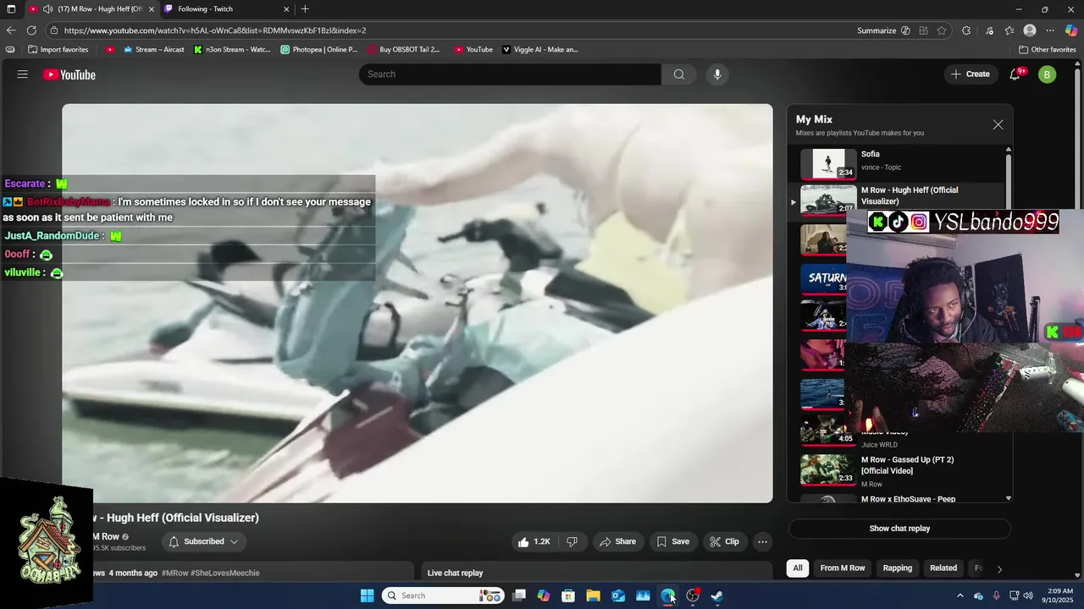Play M Row - Gassed Up (PT 2) video
The image size is (1084, 609).
coord(901,469)
